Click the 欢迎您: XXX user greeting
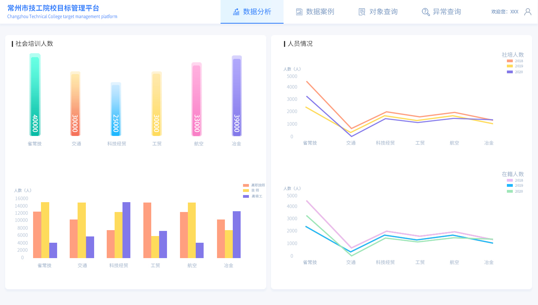Viewport: 538px width, 305px height. [505, 12]
